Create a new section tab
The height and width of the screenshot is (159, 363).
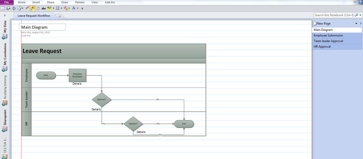pos(60,16)
